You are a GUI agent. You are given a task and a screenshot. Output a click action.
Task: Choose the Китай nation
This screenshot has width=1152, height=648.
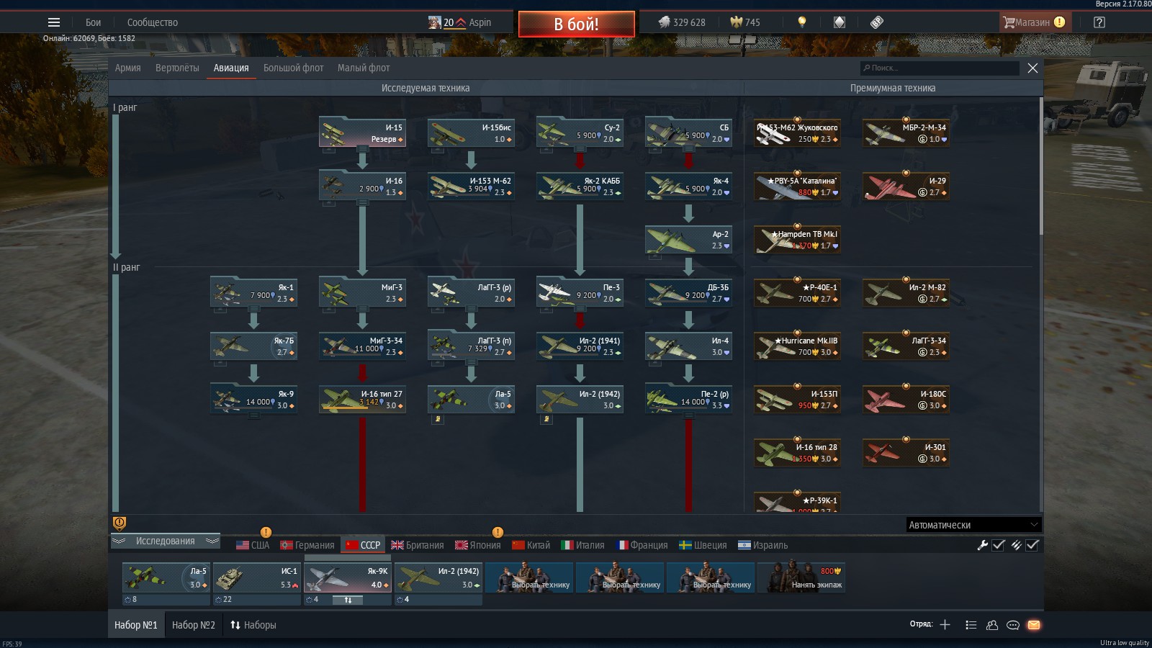pos(531,545)
